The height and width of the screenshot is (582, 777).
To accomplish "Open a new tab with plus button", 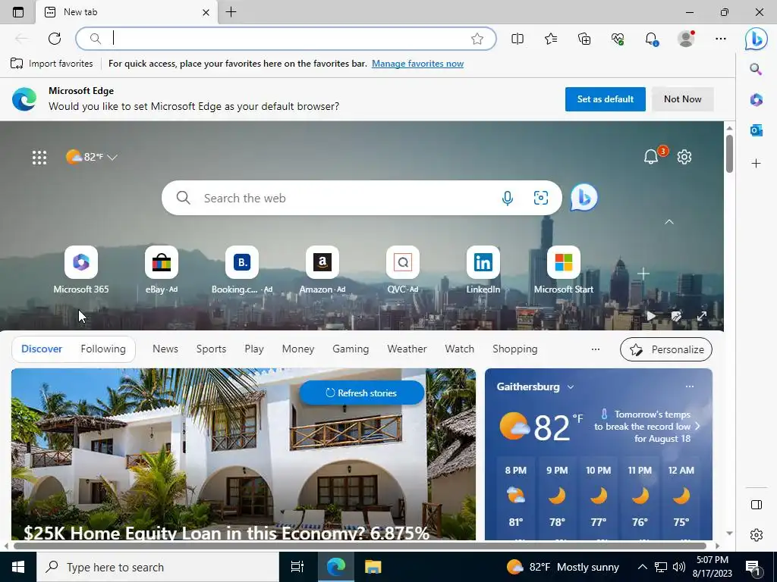I will (231, 12).
